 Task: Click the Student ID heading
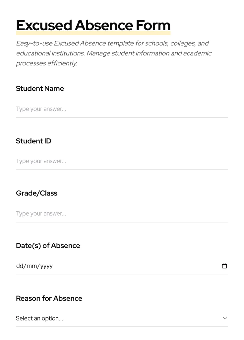(x=33, y=141)
